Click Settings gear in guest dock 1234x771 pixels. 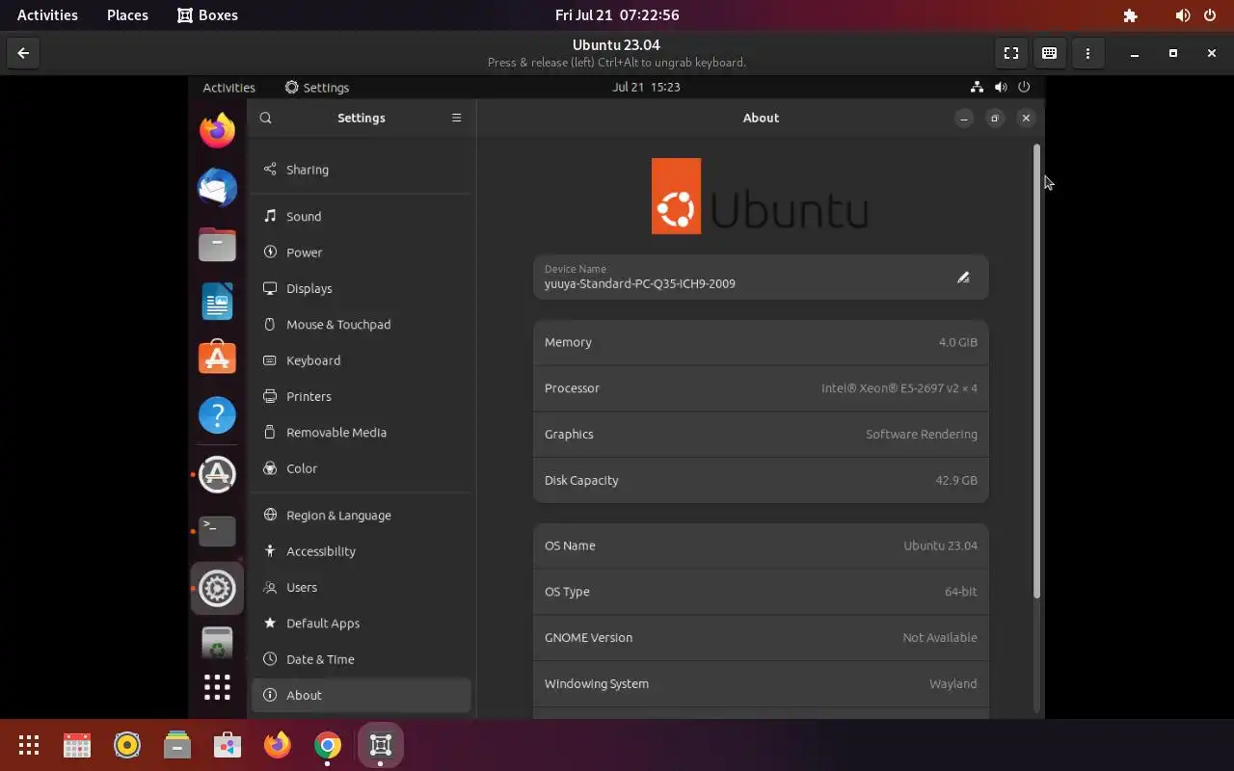pyautogui.click(x=217, y=588)
